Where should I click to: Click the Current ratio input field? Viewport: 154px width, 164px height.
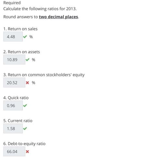tap(13, 129)
